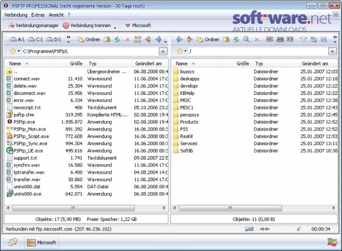Click the red-green arrow in remote toolbar
Viewport: 342px width, 251px height.
pyautogui.click(x=189, y=39)
